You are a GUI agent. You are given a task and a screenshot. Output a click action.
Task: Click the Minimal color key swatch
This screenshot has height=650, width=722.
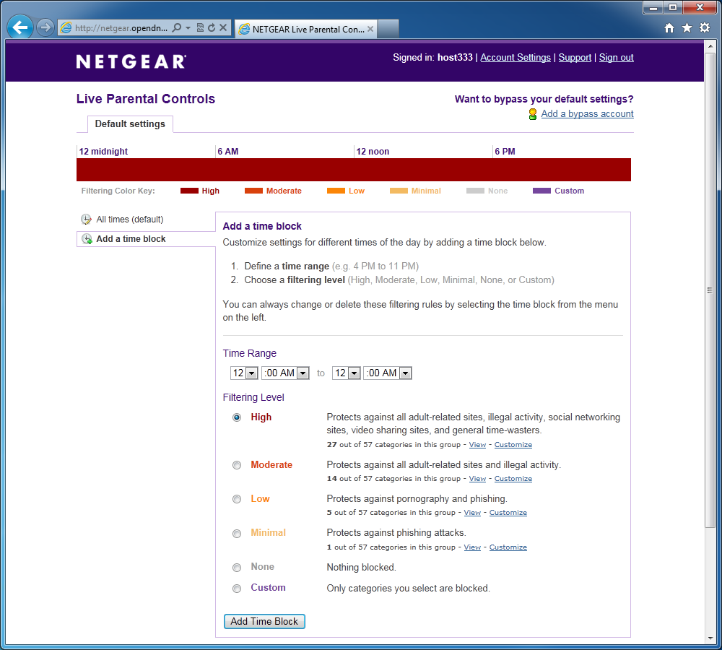click(399, 191)
